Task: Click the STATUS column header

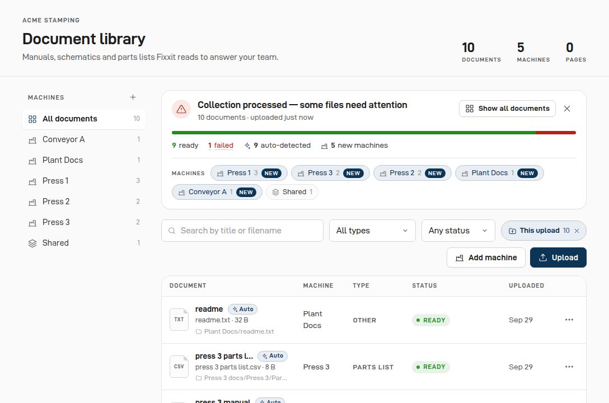Action: [424, 286]
